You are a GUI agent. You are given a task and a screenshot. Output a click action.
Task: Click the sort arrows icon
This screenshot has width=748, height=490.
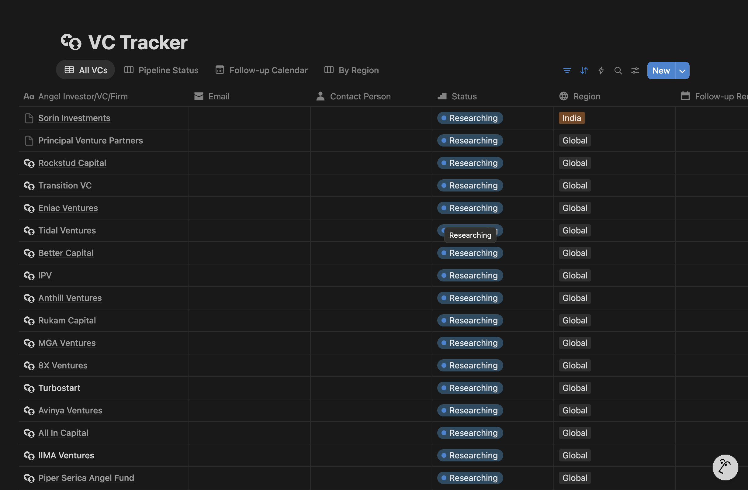pyautogui.click(x=584, y=70)
